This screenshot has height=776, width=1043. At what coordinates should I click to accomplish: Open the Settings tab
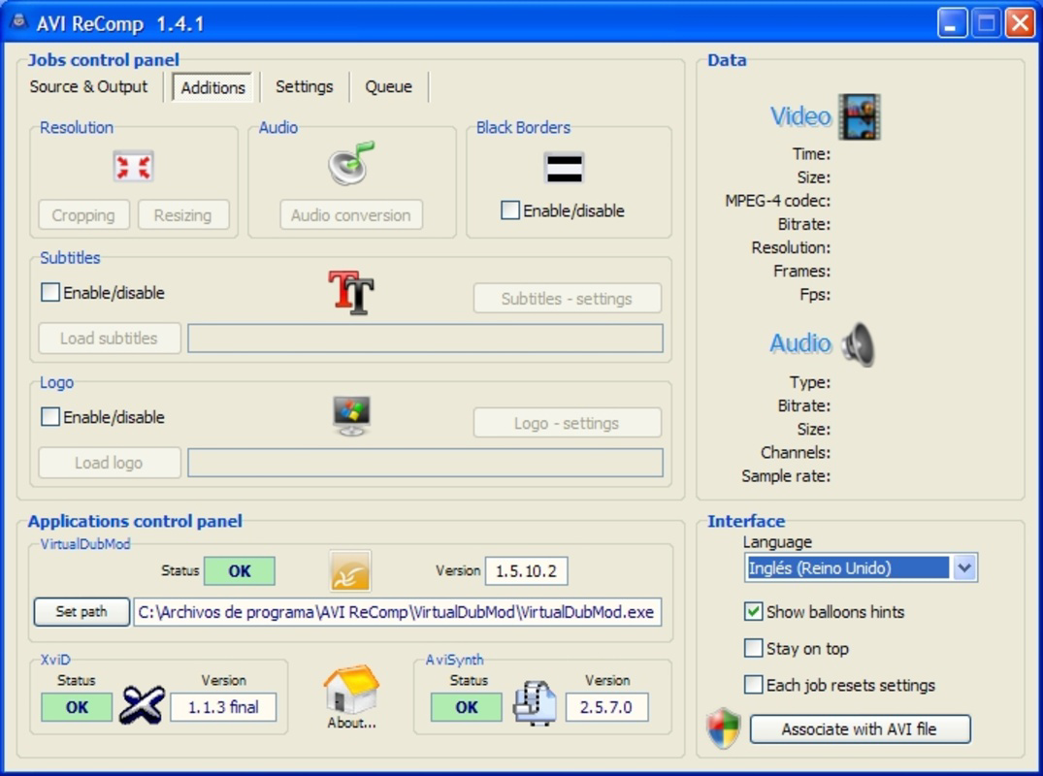pos(304,87)
